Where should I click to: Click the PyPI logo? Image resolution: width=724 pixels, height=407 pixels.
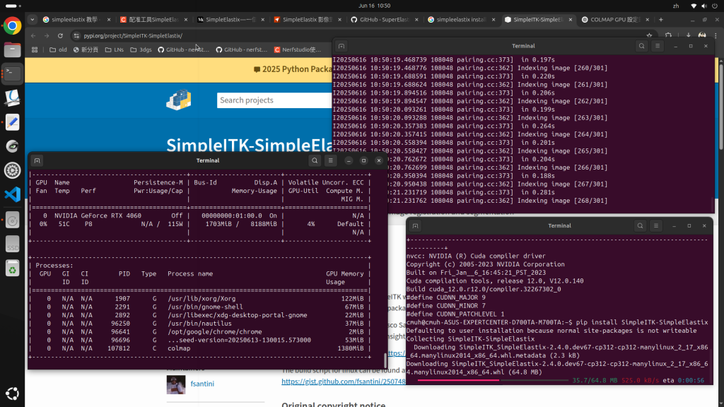point(179,100)
